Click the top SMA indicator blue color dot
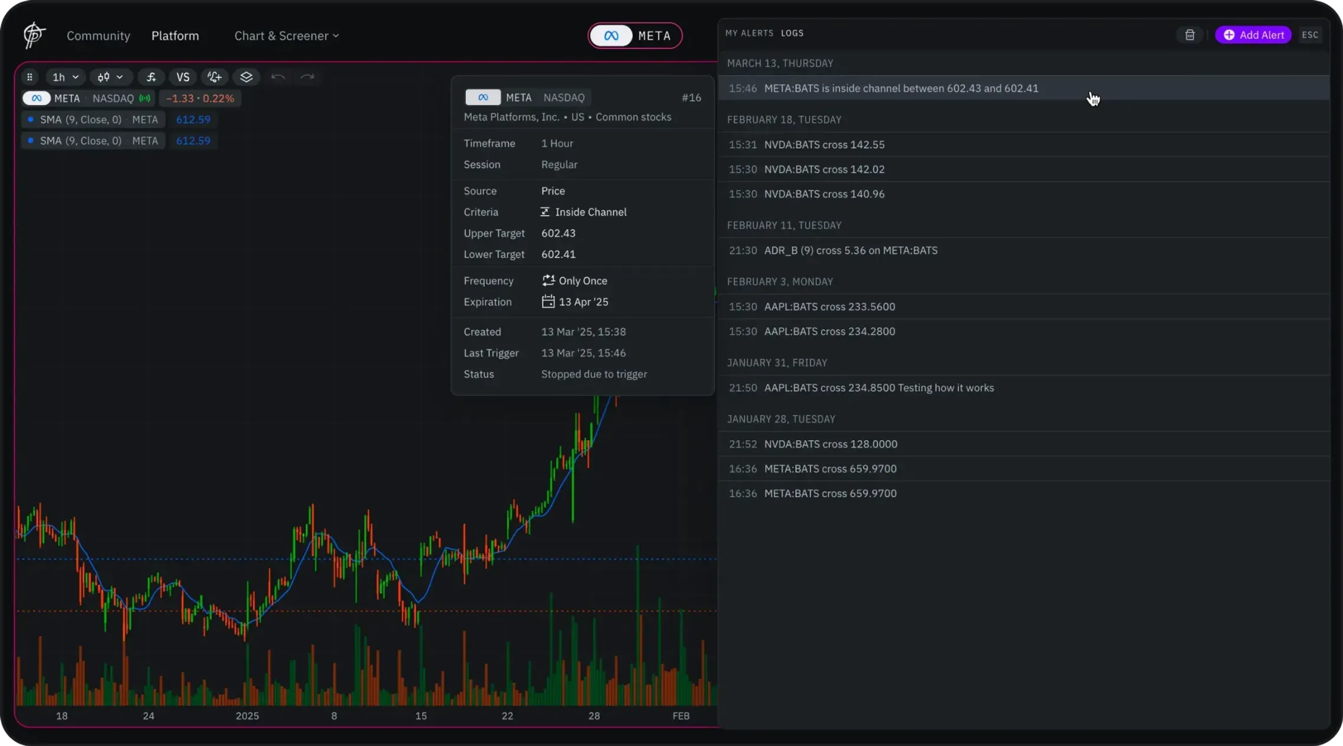The width and height of the screenshot is (1343, 746). pos(31,120)
